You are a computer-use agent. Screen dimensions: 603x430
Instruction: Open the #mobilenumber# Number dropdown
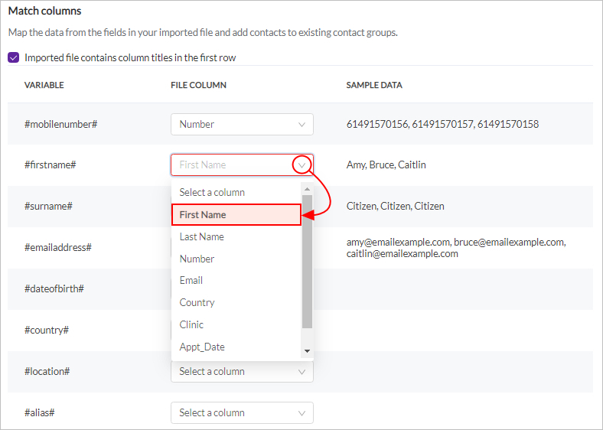(x=242, y=124)
